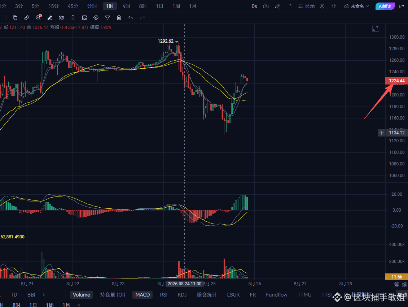Take a chart screenshot with camera icon
The image size is (408, 307).
click(x=266, y=6)
